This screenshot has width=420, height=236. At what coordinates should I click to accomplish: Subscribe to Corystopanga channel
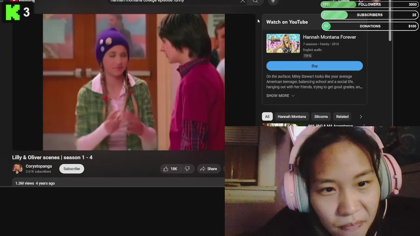pos(72,169)
